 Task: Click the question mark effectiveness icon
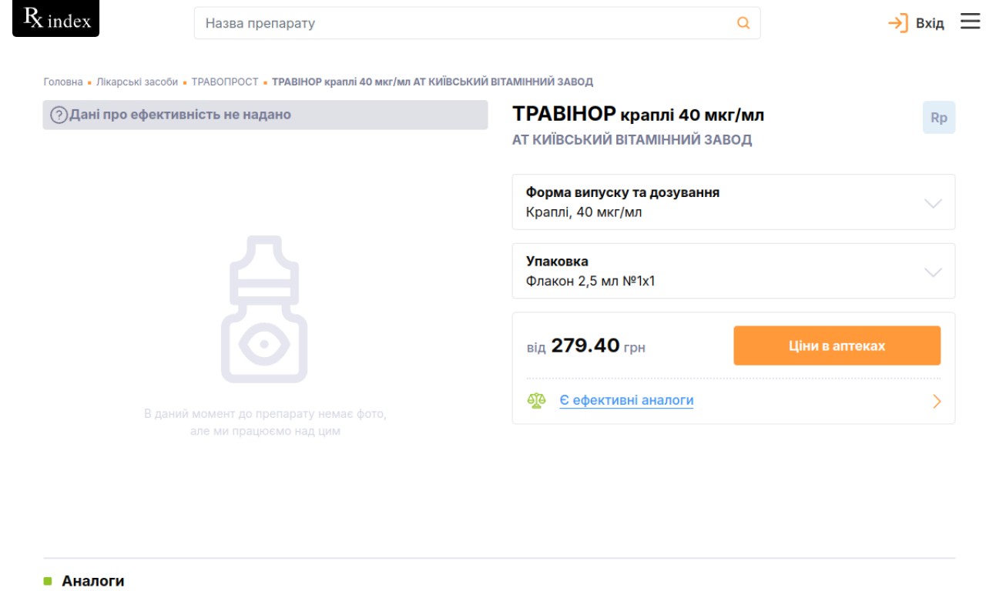pos(59,115)
